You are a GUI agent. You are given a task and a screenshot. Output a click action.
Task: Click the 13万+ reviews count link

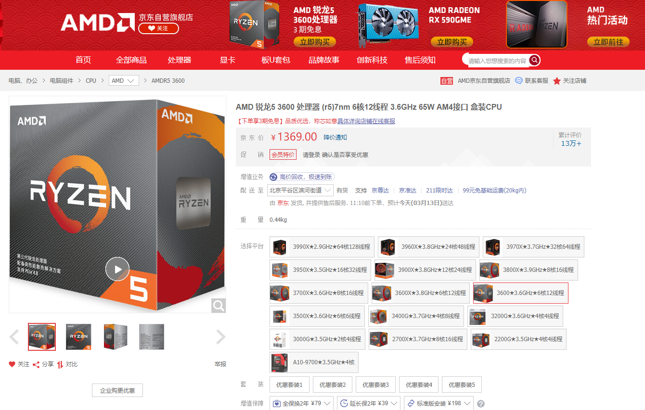tap(571, 143)
